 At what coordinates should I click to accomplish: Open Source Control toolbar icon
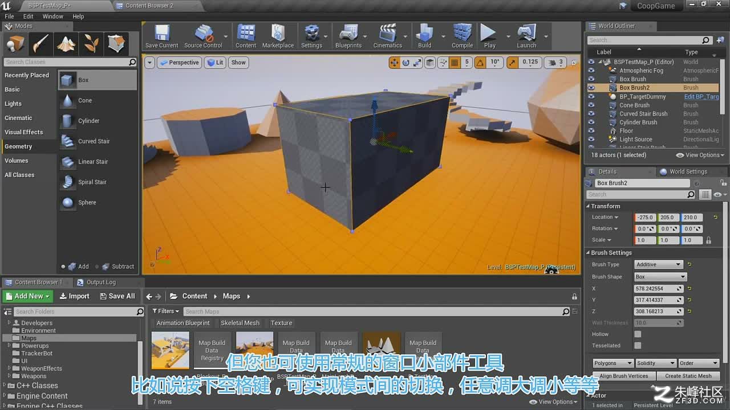click(x=203, y=36)
